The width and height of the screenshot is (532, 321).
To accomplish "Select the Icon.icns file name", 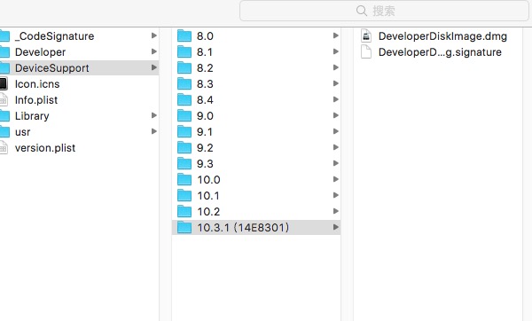I will coord(37,84).
